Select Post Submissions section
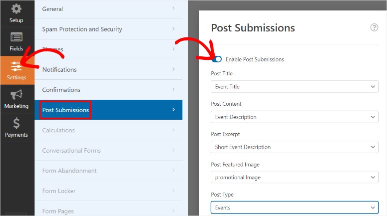 (108, 110)
